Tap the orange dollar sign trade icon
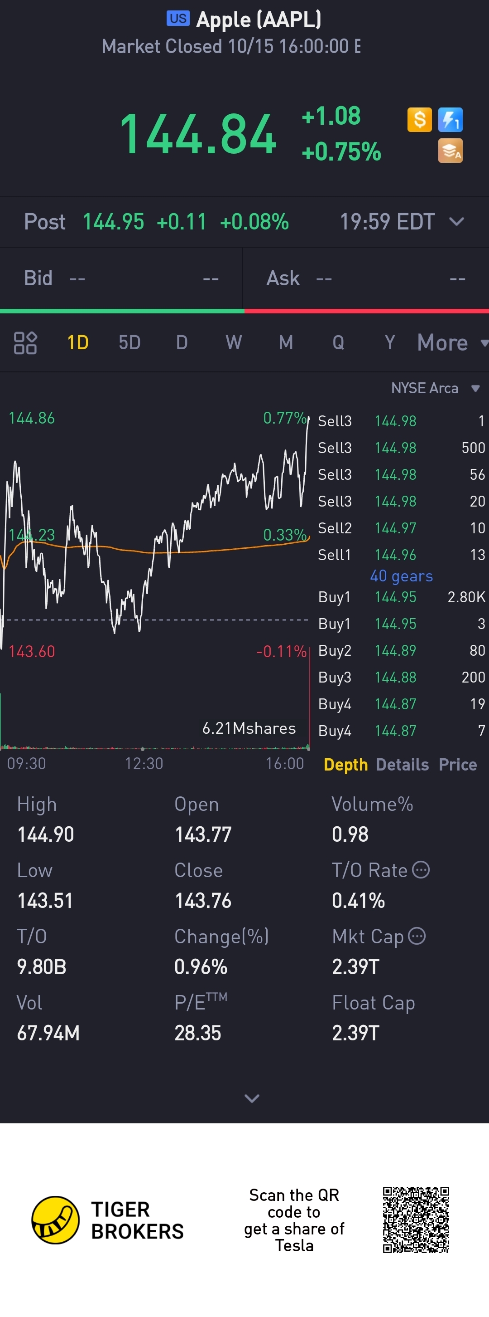489x1317 pixels. click(x=419, y=120)
